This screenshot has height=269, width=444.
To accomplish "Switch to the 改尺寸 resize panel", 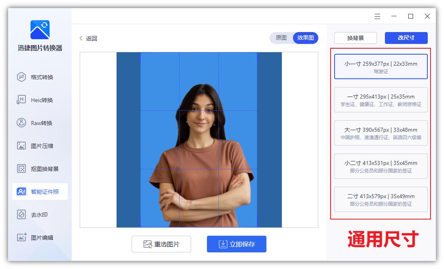I will pos(406,38).
